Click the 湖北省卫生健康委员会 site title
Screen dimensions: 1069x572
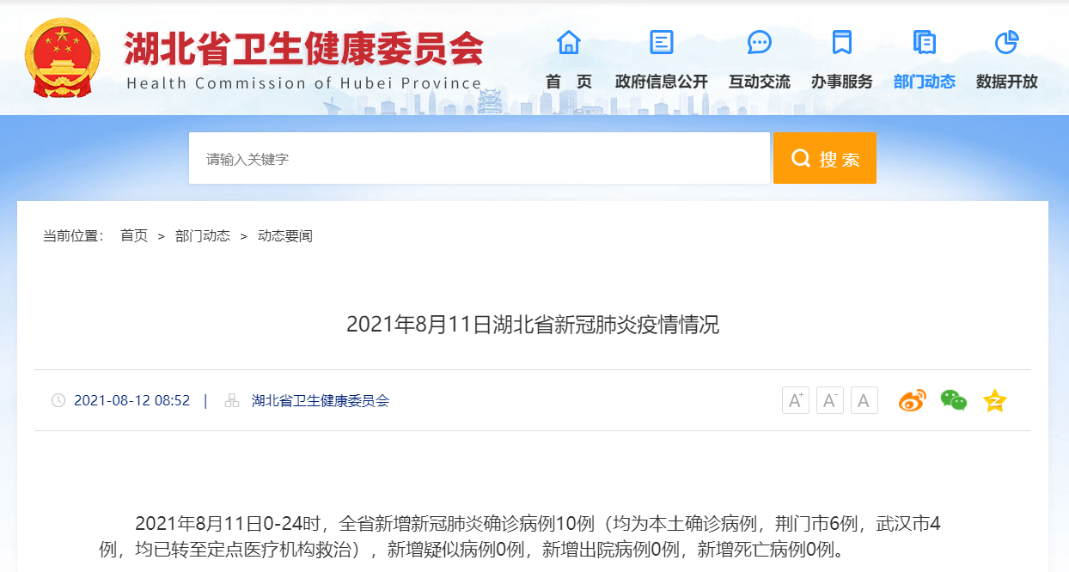pos(304,48)
